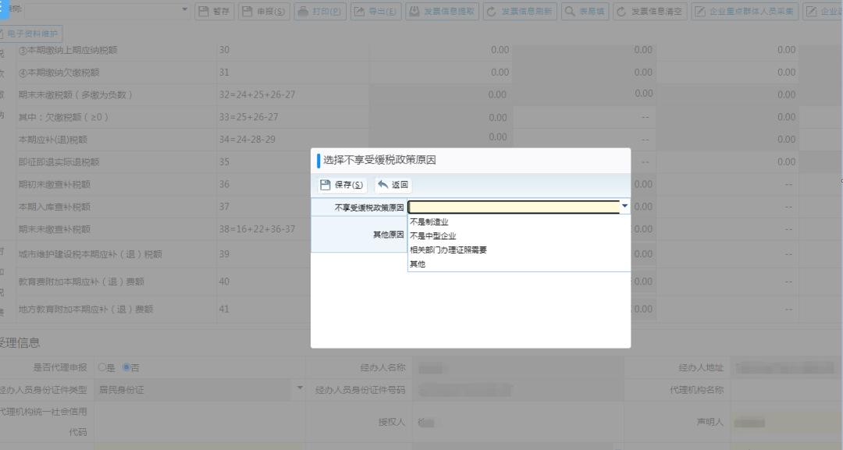Viewport: 843px width, 450px height.
Task: Open the dropdown at top-left toolbar
Action: tap(184, 9)
